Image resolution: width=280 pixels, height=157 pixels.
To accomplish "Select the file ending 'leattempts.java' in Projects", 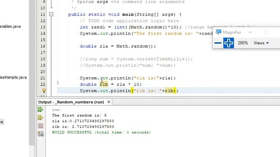I will point(14,78).
